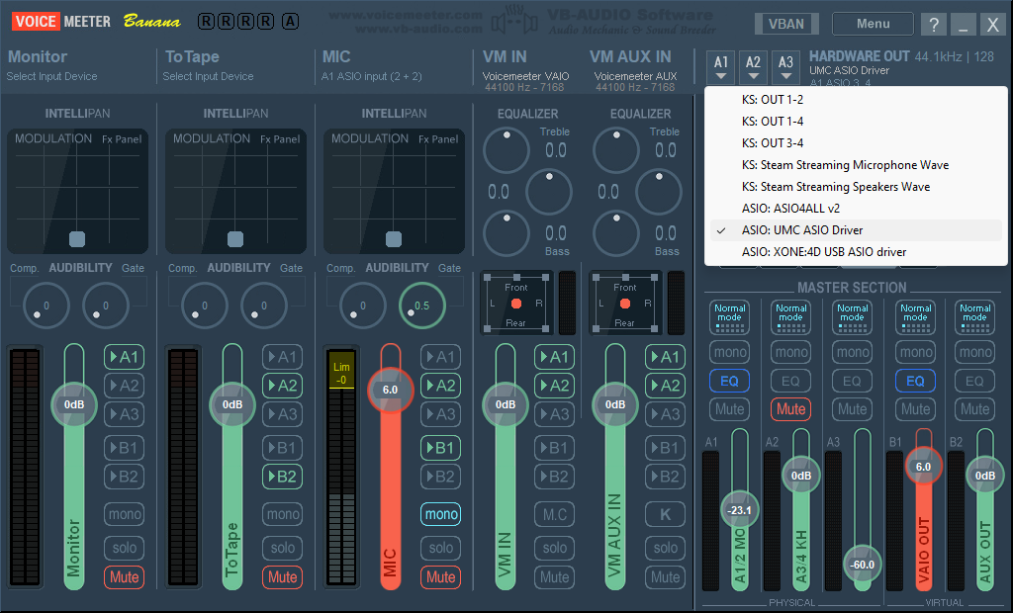The image size is (1013, 613).
Task: Enable solo on the VM AUX IN strip
Action: click(665, 548)
